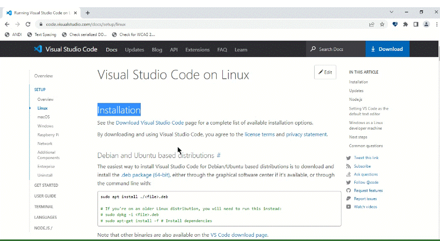Expand the GET STARTED sidebar section

pyautogui.click(x=46, y=185)
